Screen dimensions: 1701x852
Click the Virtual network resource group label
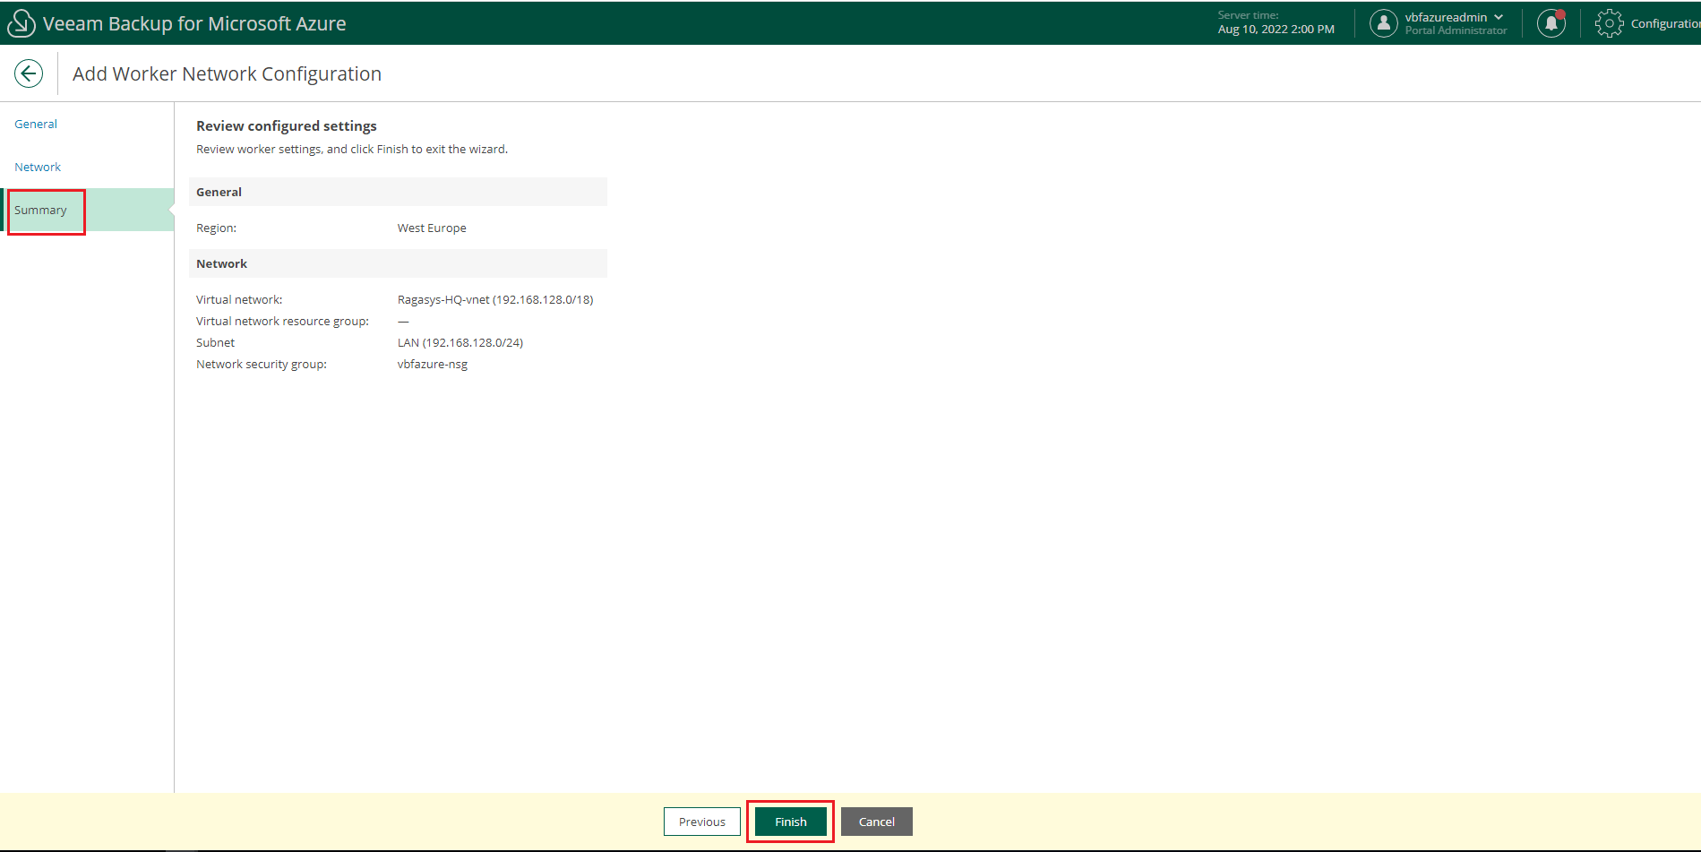point(282,321)
